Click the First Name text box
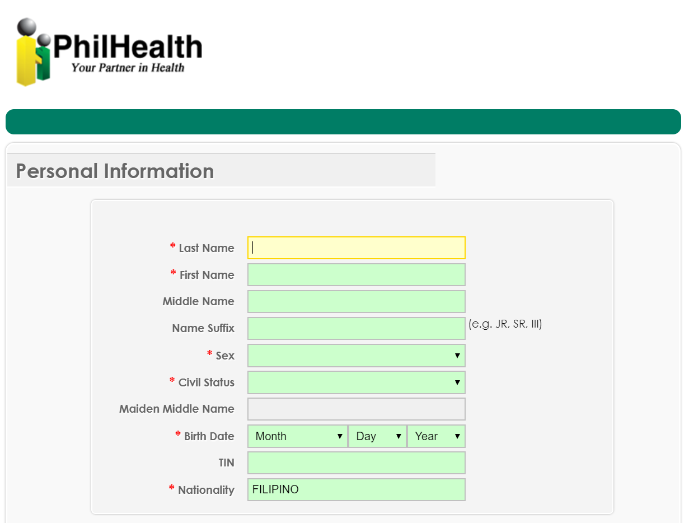Image resolution: width=689 pixels, height=523 pixels. coord(357,275)
